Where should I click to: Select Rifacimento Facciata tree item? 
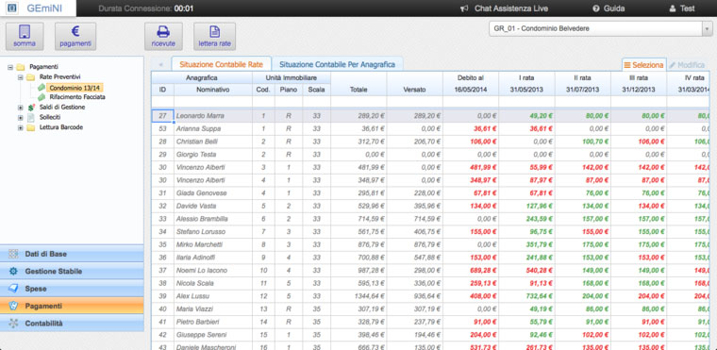(77, 97)
